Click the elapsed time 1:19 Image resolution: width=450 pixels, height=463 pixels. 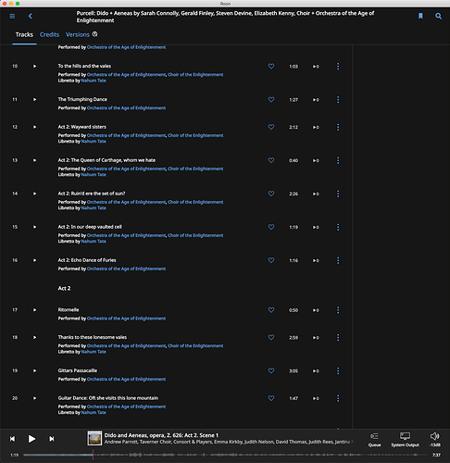pyautogui.click(x=14, y=455)
